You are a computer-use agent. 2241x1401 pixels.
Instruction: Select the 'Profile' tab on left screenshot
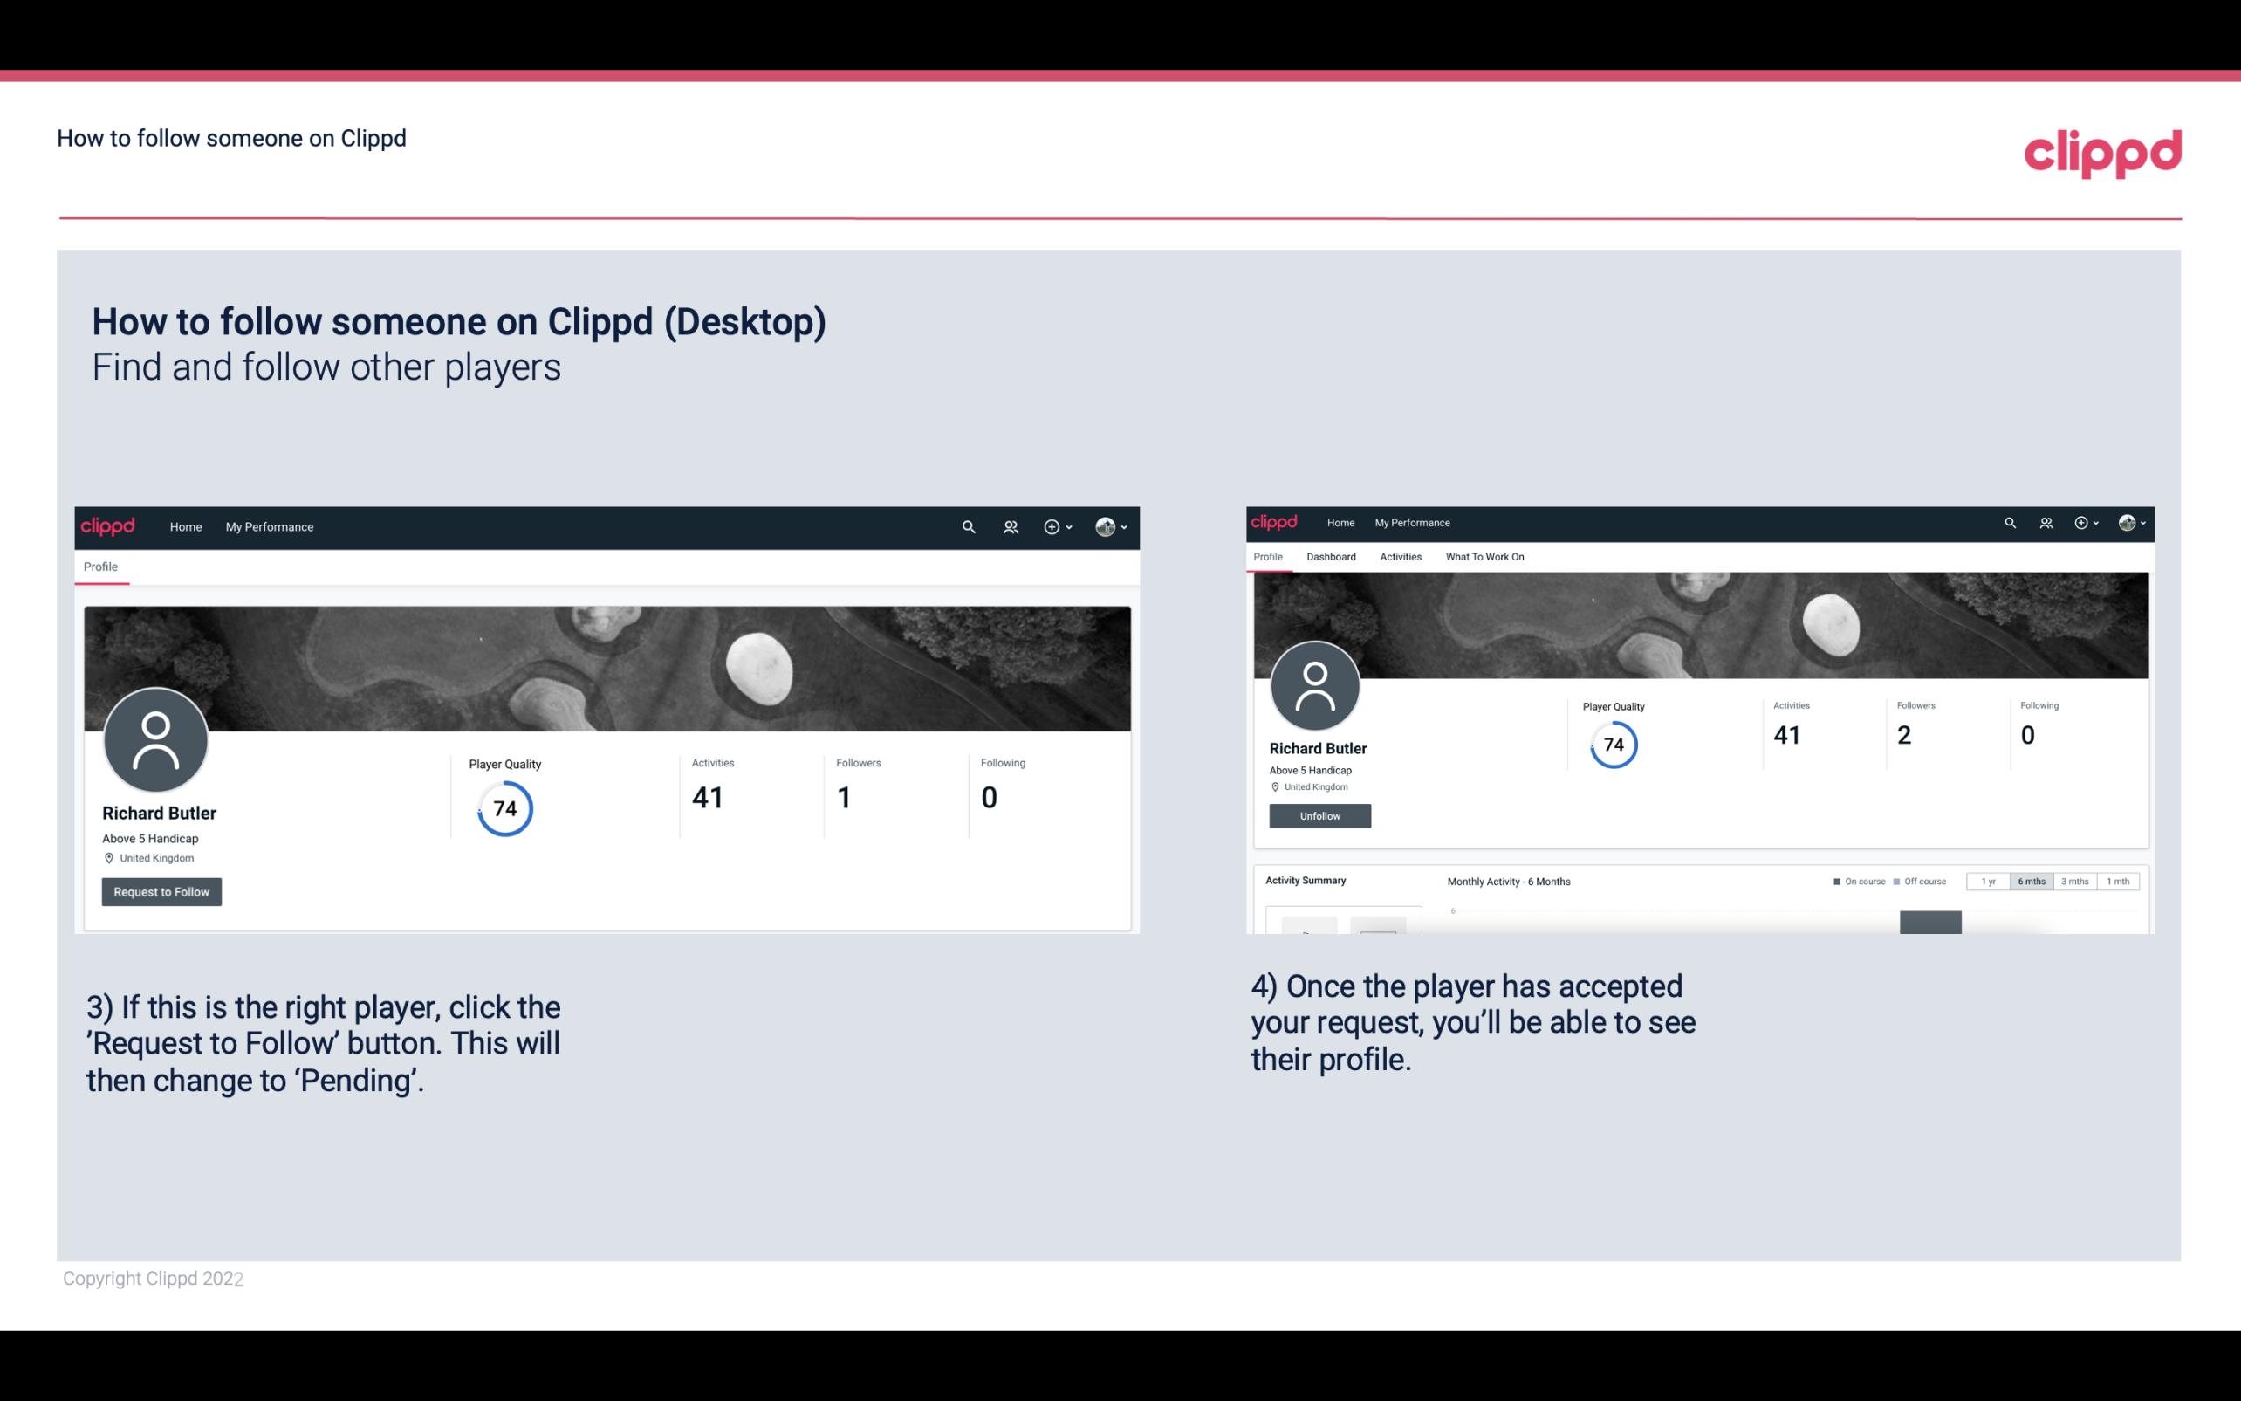[x=100, y=565]
